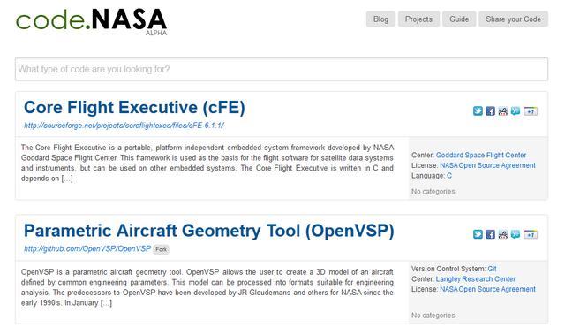
Task: Click the Fork button beside OpenVSP URL
Action: pyautogui.click(x=161, y=249)
